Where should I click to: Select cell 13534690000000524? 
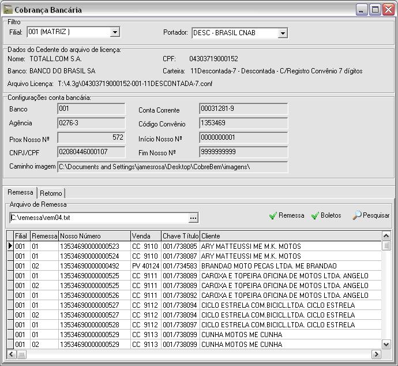[x=95, y=256]
